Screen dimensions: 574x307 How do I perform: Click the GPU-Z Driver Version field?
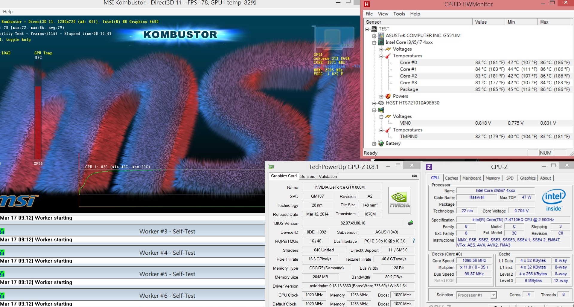click(358, 286)
